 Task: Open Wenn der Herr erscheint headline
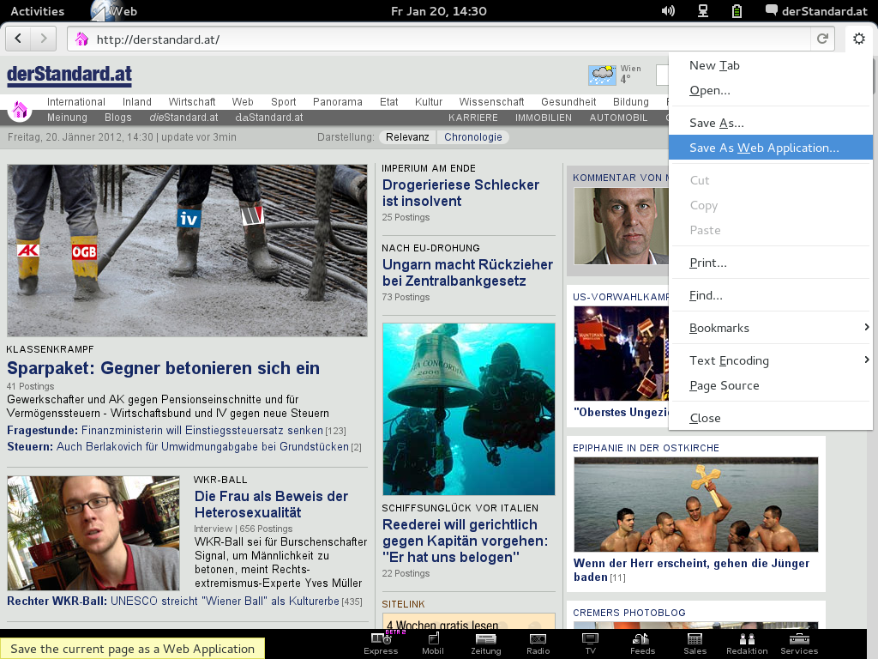(692, 570)
